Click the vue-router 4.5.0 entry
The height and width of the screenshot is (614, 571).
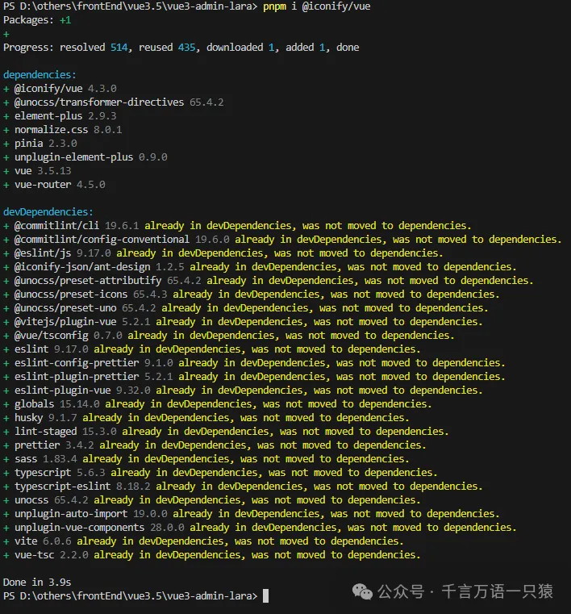pyautogui.click(x=60, y=185)
